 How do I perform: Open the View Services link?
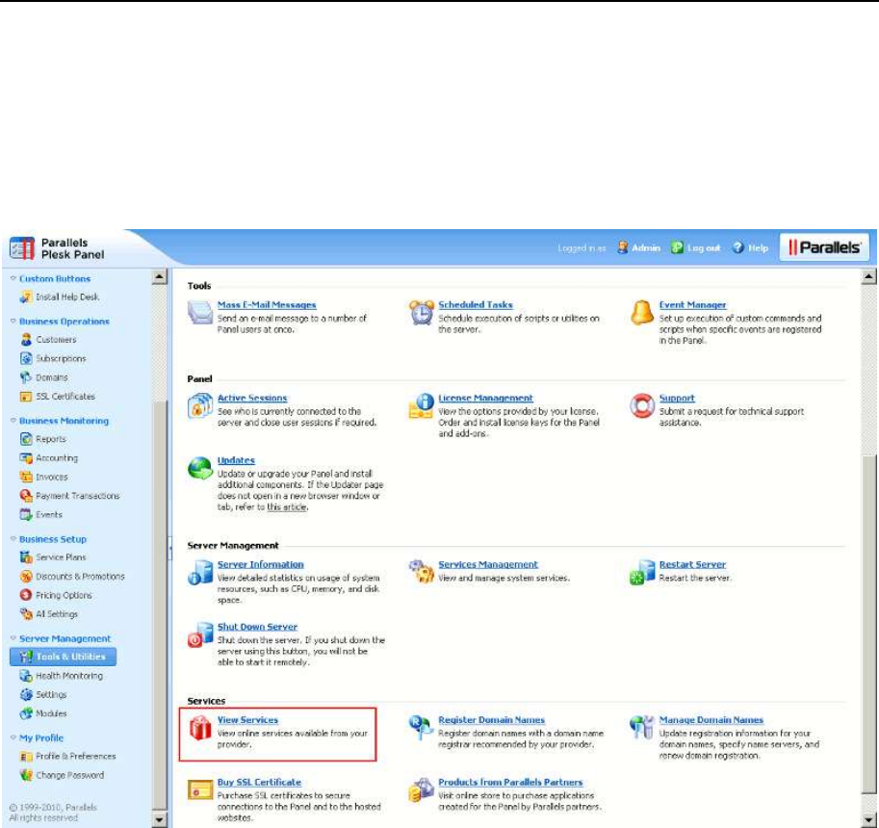[x=247, y=720]
